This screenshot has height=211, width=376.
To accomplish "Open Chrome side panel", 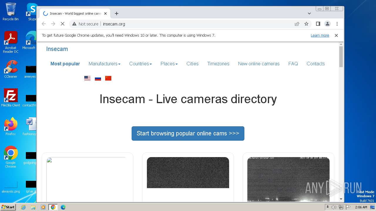I will pyautogui.click(x=318, y=24).
